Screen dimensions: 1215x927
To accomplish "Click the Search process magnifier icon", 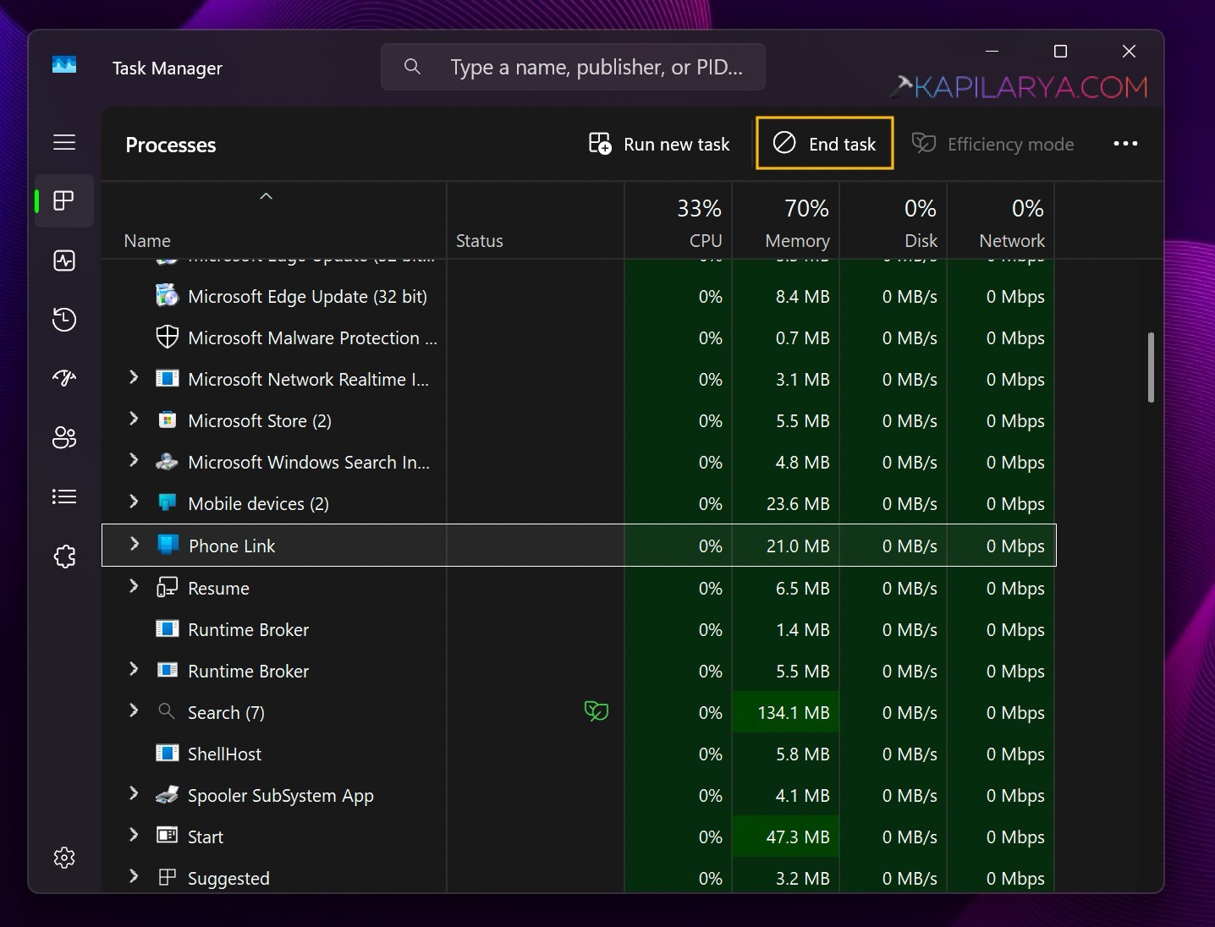I will 167,711.
